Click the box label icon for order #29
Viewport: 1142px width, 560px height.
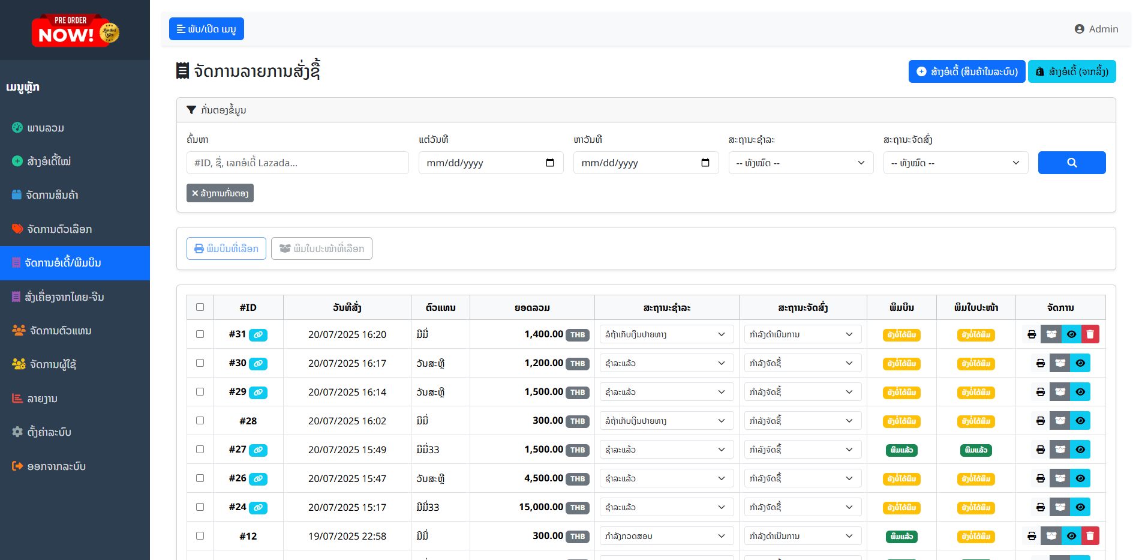(x=1060, y=392)
